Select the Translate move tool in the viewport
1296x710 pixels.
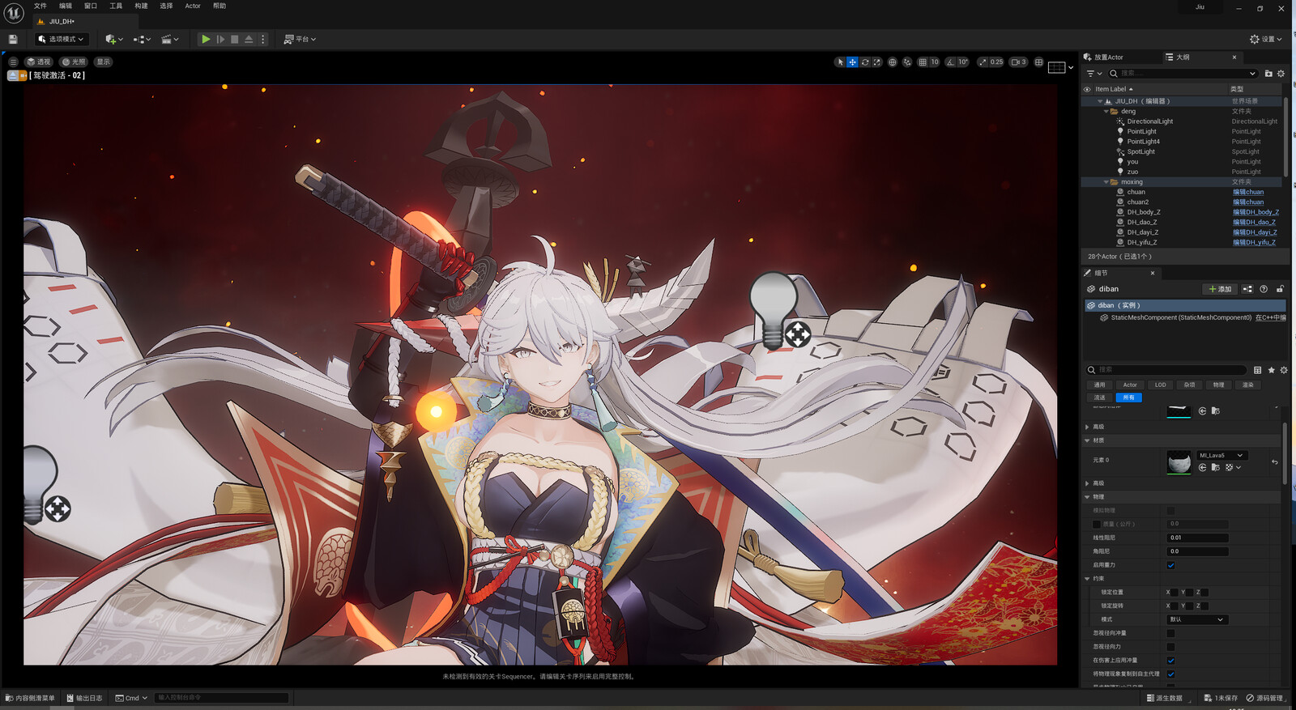click(x=852, y=62)
